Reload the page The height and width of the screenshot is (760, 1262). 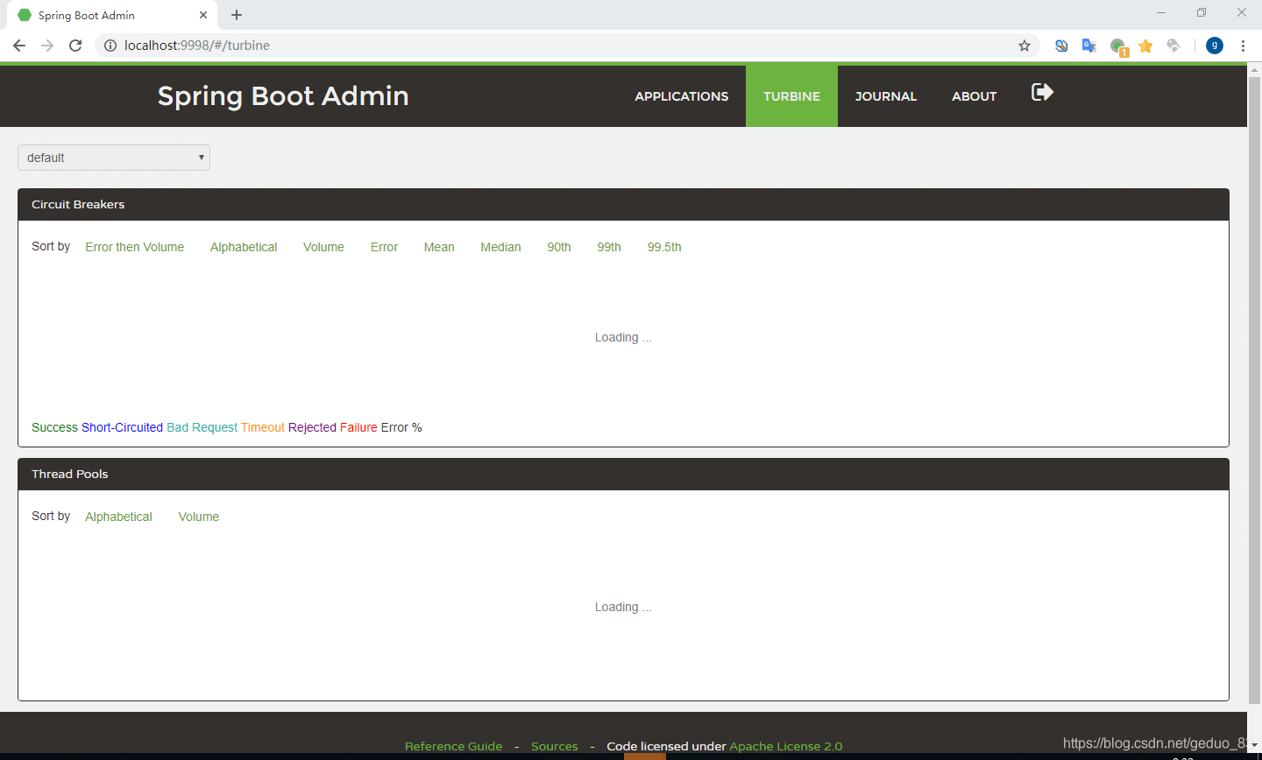tap(75, 46)
